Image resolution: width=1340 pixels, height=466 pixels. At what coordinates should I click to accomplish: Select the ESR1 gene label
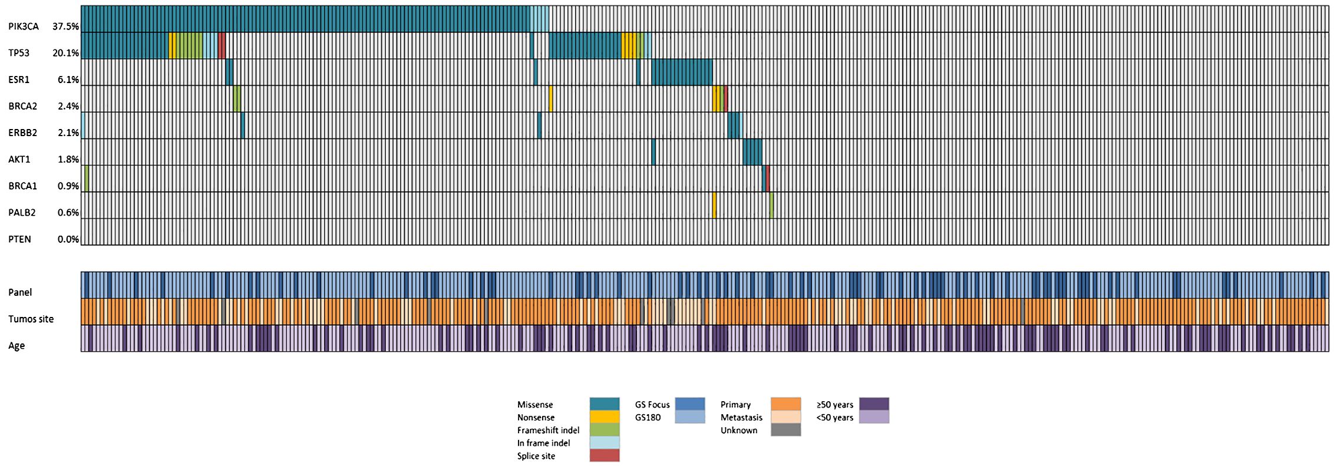[x=19, y=80]
